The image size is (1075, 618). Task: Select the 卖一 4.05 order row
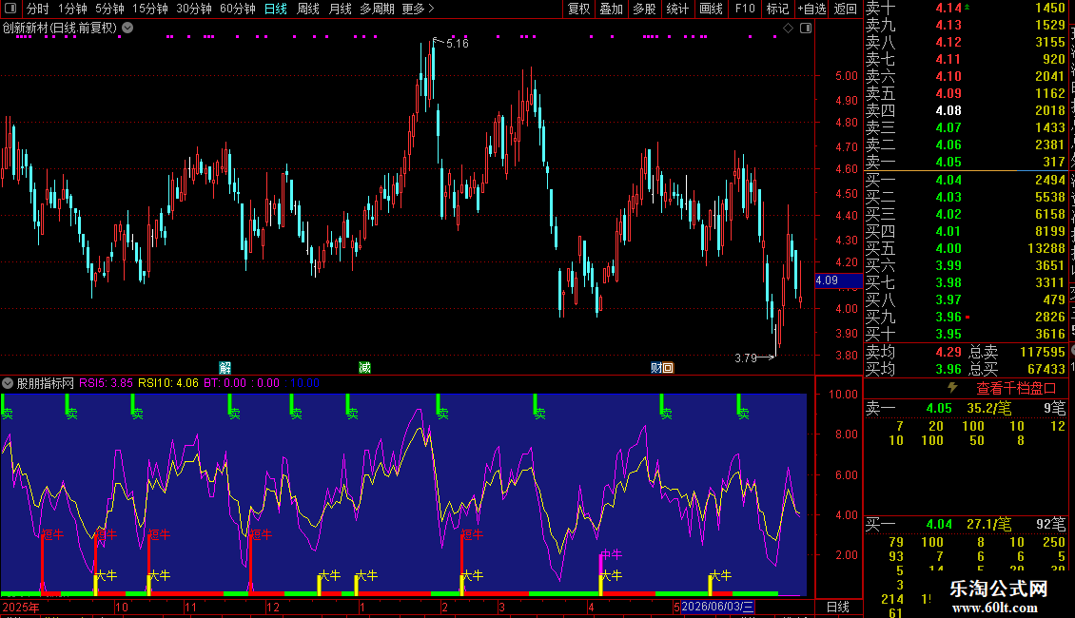[966, 163]
